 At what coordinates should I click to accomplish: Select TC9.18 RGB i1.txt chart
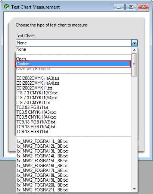[x=74, y=132]
